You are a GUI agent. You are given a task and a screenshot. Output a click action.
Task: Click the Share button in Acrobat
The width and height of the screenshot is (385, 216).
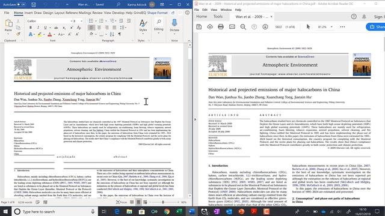pos(375,26)
